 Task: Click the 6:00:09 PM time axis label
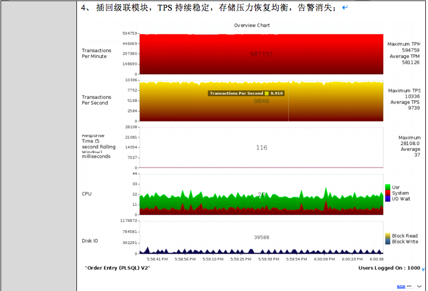324,259
